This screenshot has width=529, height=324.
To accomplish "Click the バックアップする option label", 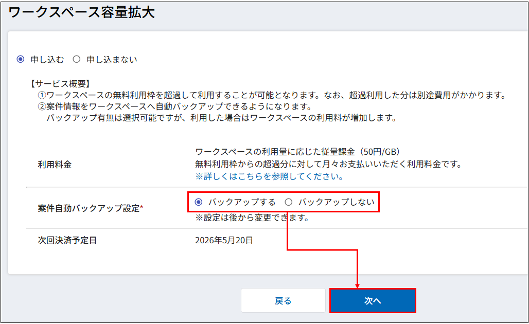I will [x=242, y=202].
